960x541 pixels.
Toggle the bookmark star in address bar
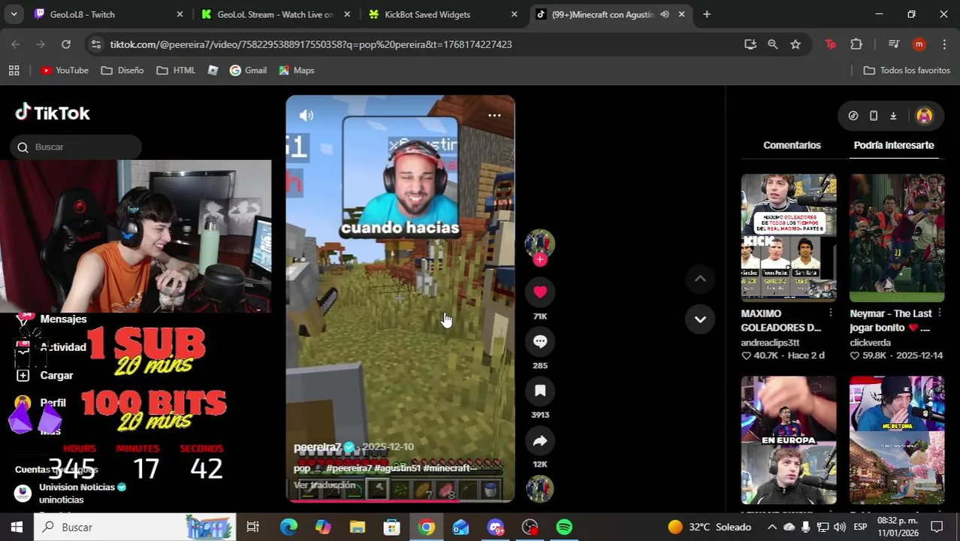[x=795, y=44]
